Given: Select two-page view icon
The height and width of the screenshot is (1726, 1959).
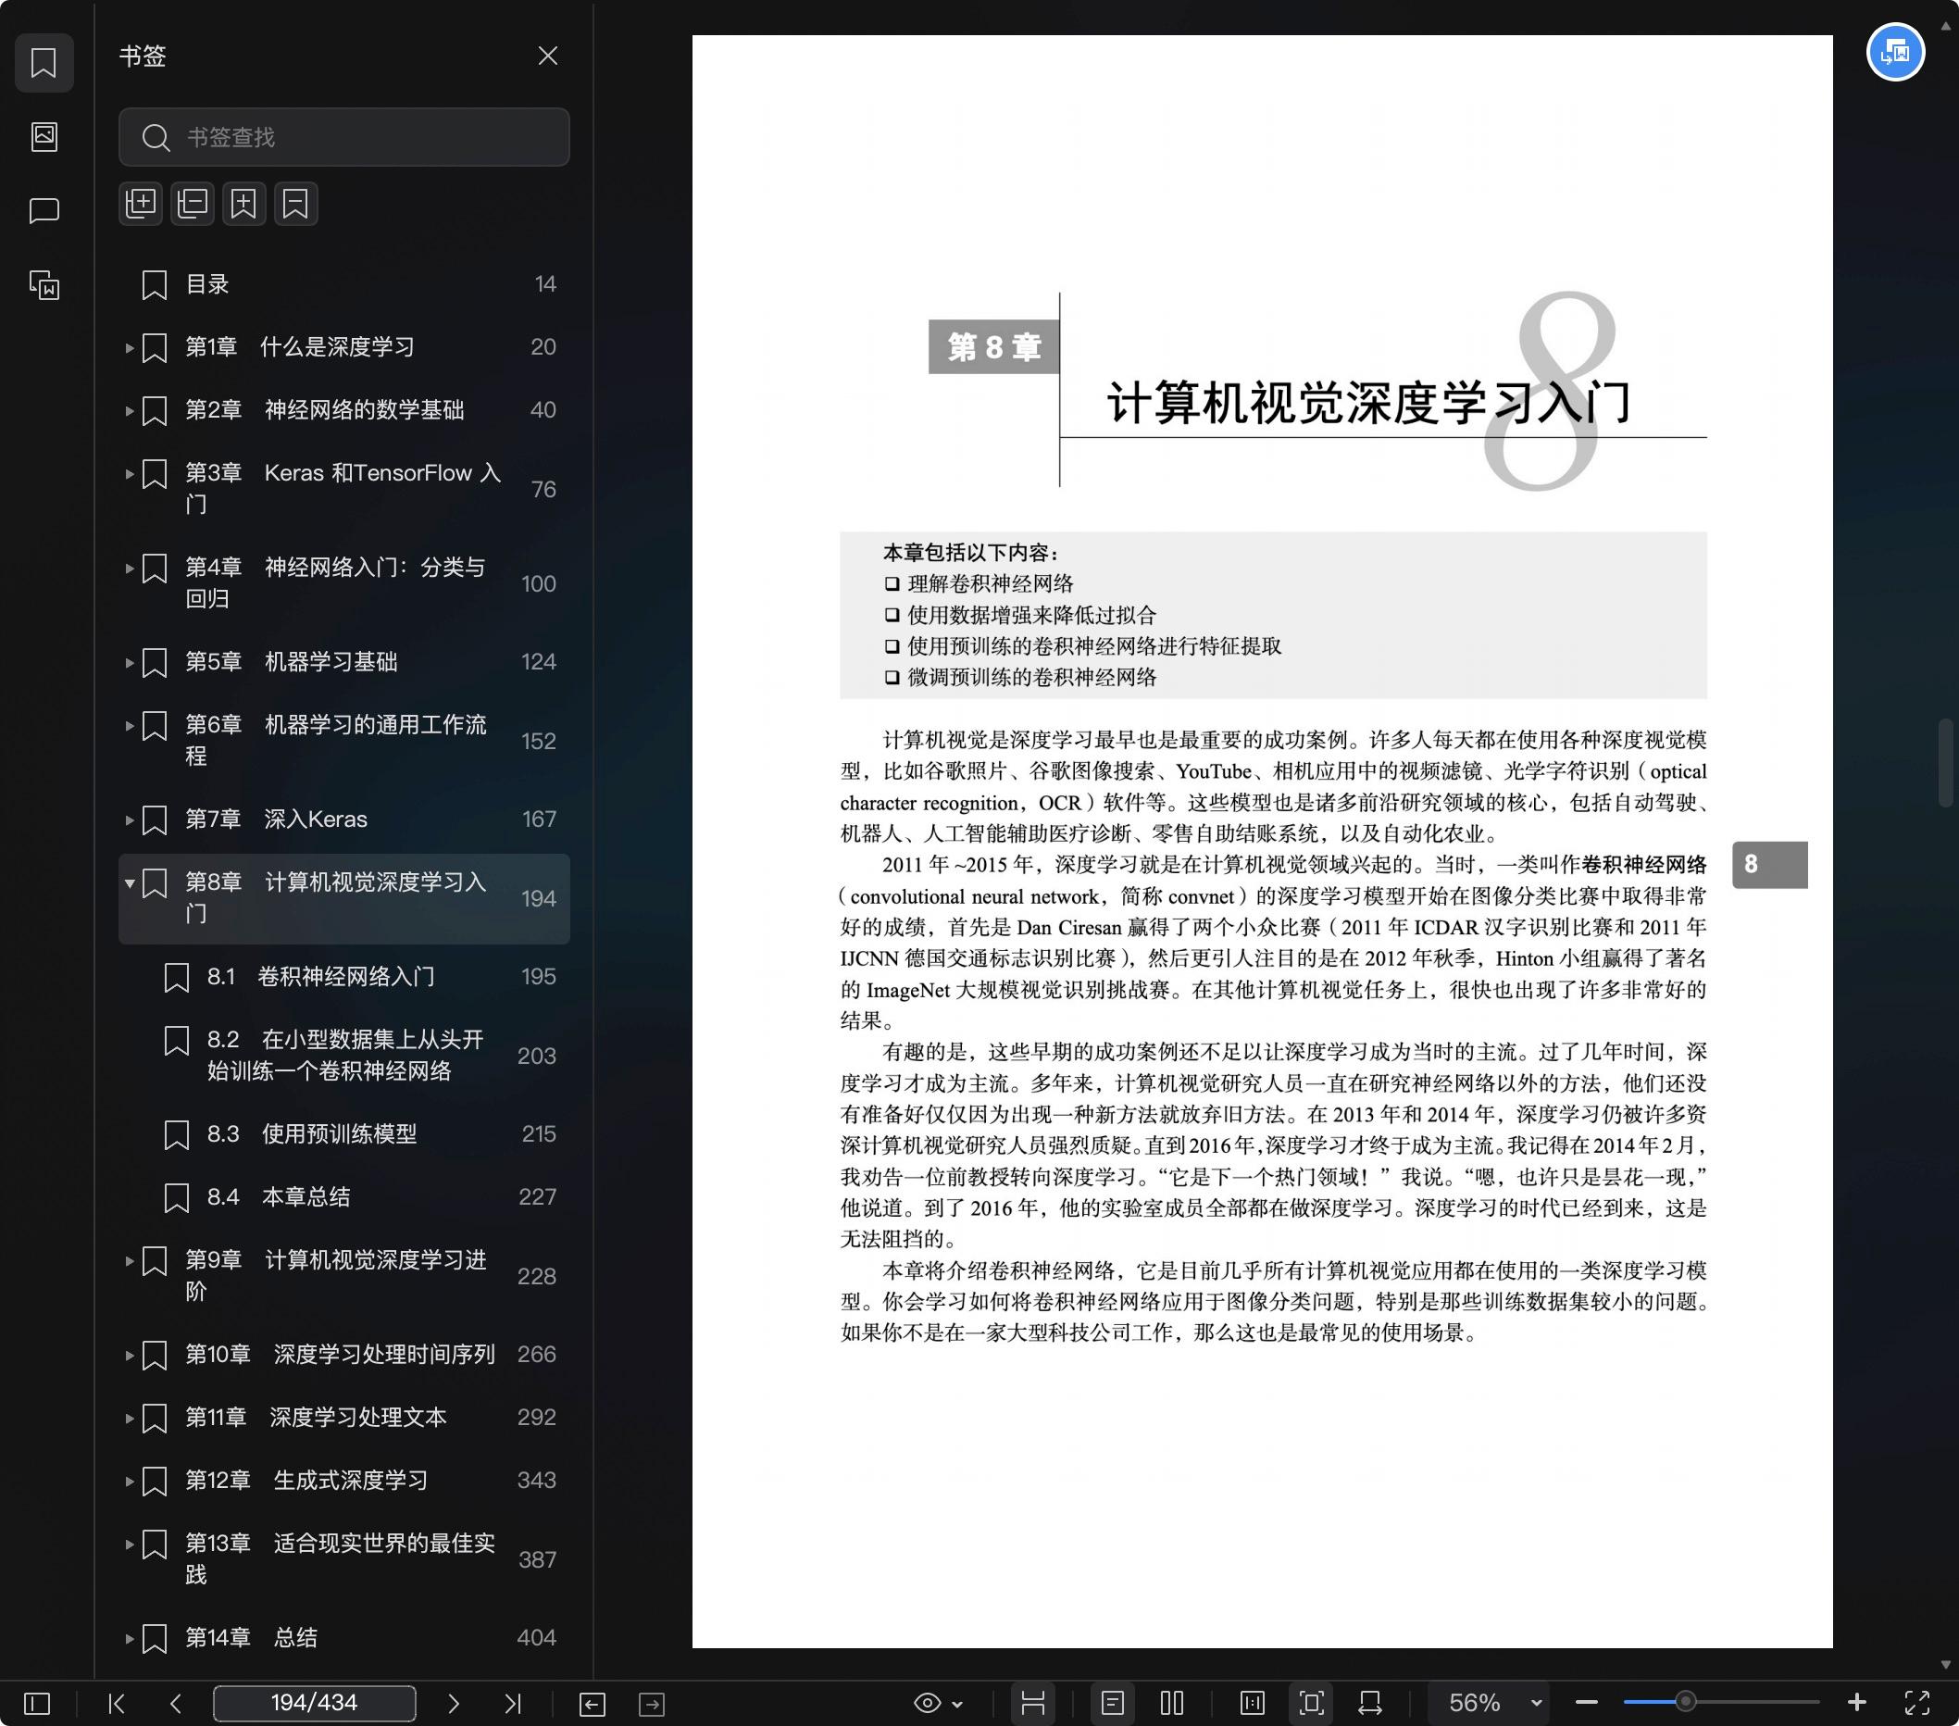Looking at the screenshot, I should (x=1171, y=1703).
